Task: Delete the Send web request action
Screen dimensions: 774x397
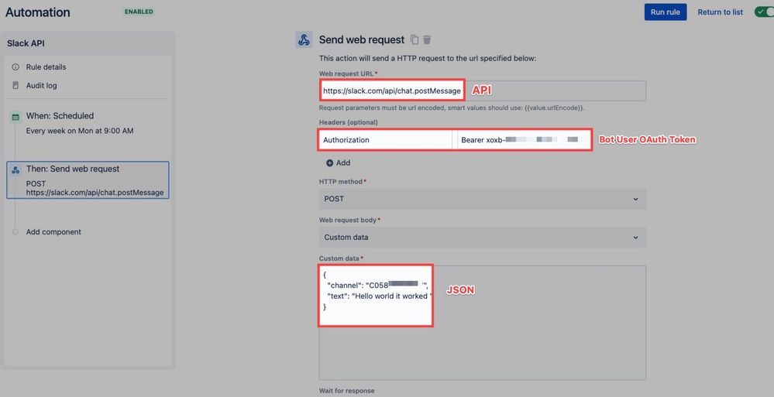Action: (427, 39)
